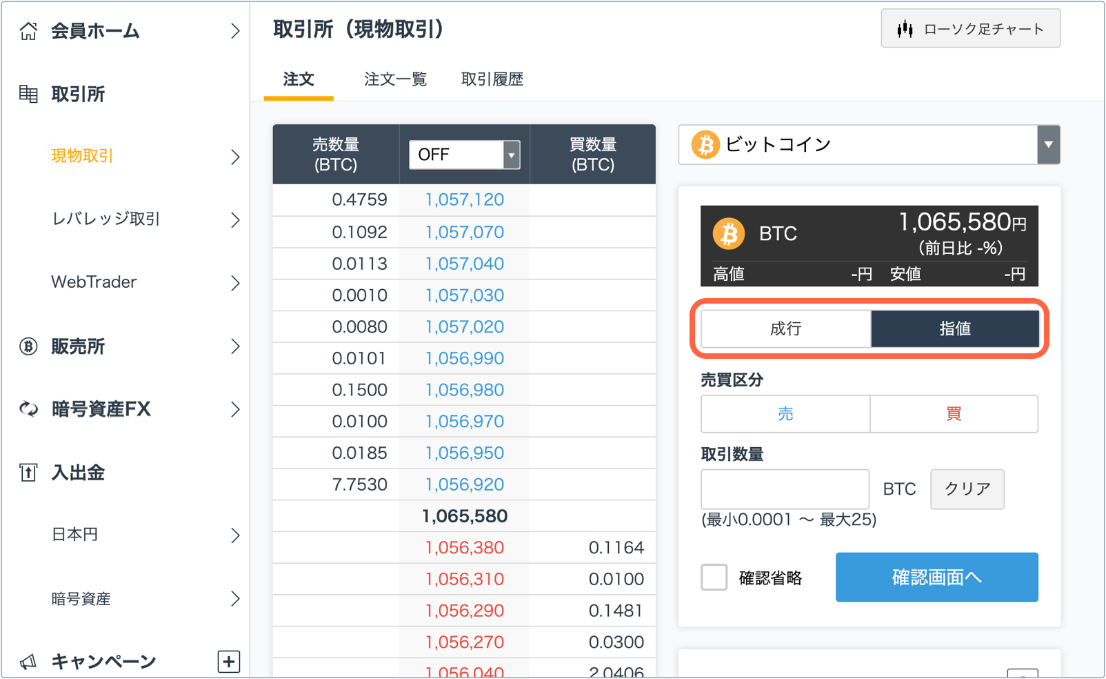The width and height of the screenshot is (1106, 679).
Task: Open 販売所 section in sidebar
Action: click(x=78, y=346)
